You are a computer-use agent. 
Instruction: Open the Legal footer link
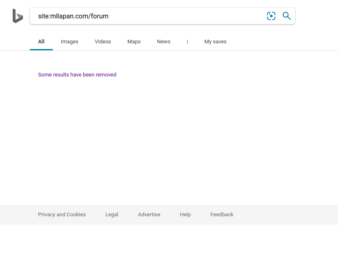tap(112, 215)
